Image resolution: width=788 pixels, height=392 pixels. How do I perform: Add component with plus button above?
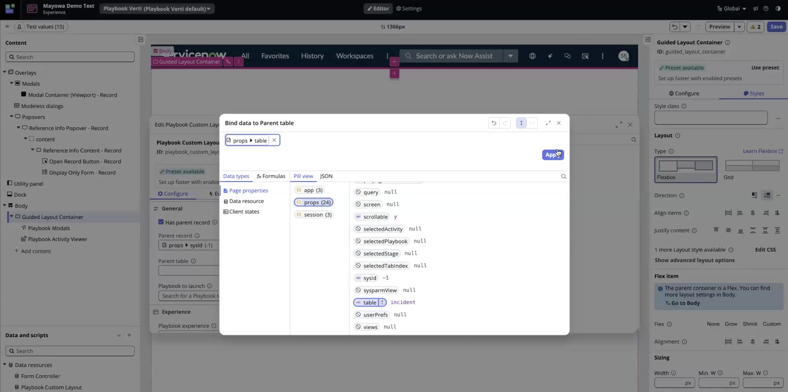click(394, 62)
